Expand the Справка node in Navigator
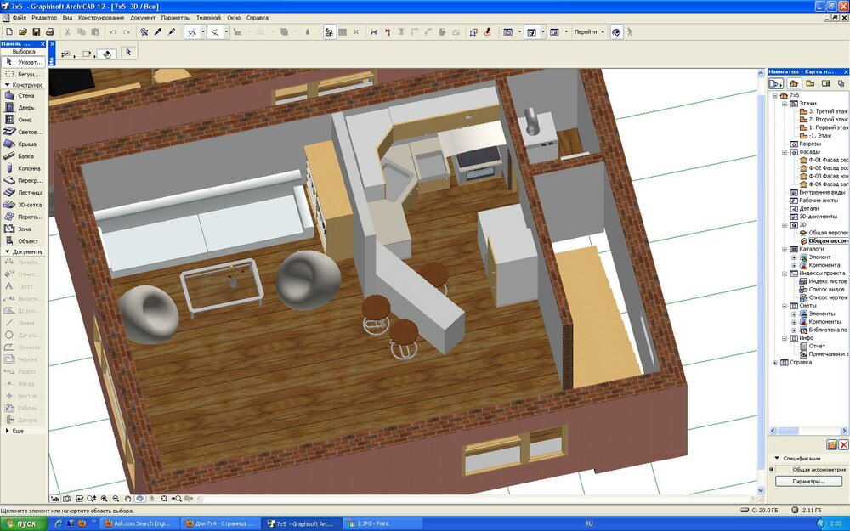 [x=773, y=363]
